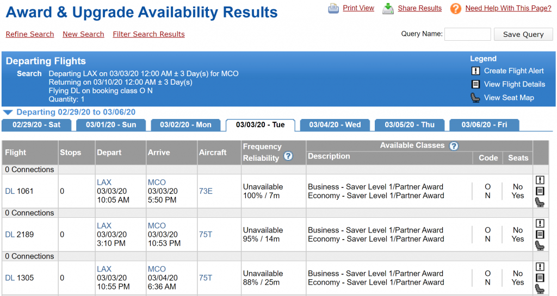Click the DL airline link for flight 1061

(x=10, y=191)
